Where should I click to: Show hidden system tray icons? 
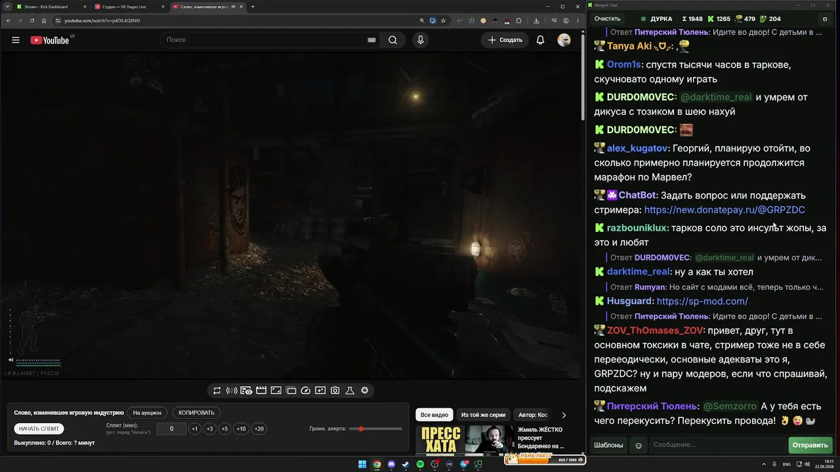765,464
